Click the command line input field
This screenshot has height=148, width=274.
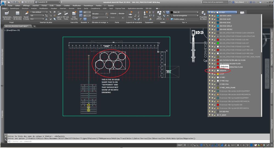tap(138, 141)
